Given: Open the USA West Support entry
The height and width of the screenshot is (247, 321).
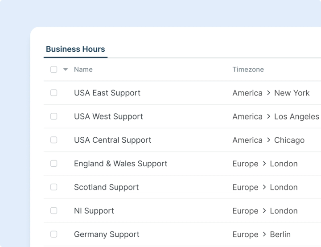Looking at the screenshot, I should click(x=108, y=116).
